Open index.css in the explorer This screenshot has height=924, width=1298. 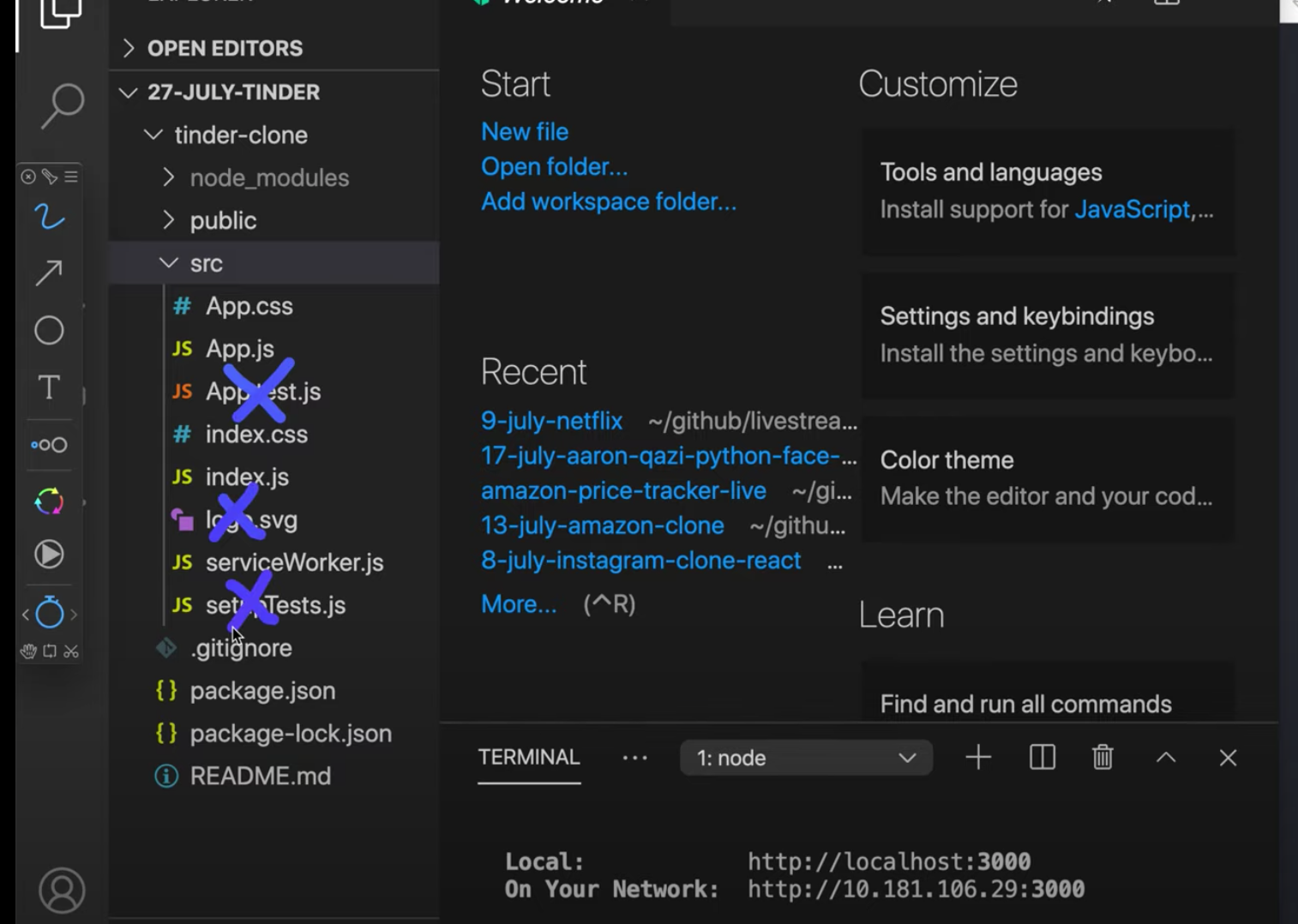(x=274, y=435)
